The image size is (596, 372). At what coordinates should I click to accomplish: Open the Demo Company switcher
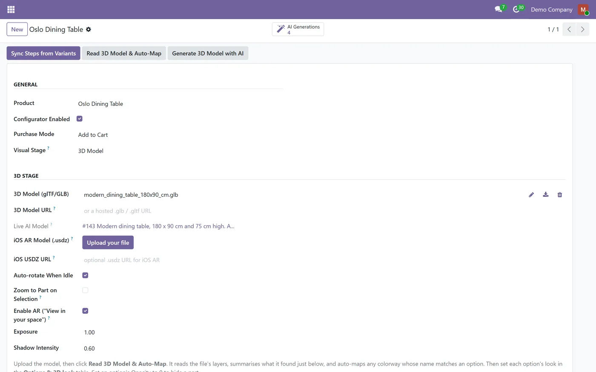552,9
